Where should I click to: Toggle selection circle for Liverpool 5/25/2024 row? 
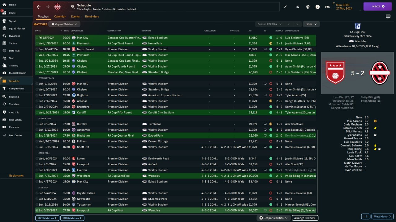click(37, 210)
